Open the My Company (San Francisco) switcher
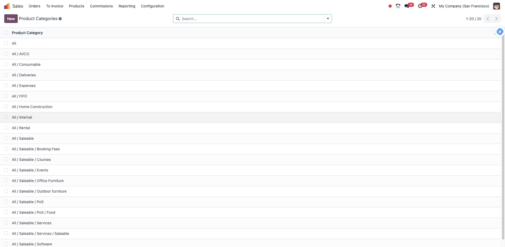505x247 pixels. pyautogui.click(x=464, y=6)
